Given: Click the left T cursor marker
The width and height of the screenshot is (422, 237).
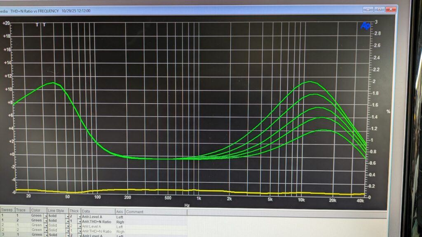Looking at the screenshot, I should tap(37, 25).
